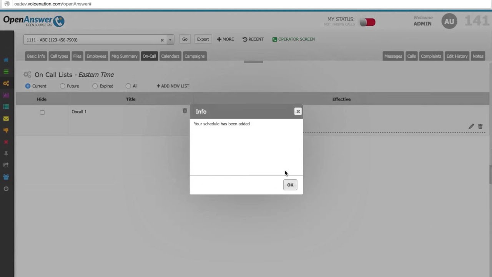Open the Employees tab
The width and height of the screenshot is (492, 277).
(96, 56)
